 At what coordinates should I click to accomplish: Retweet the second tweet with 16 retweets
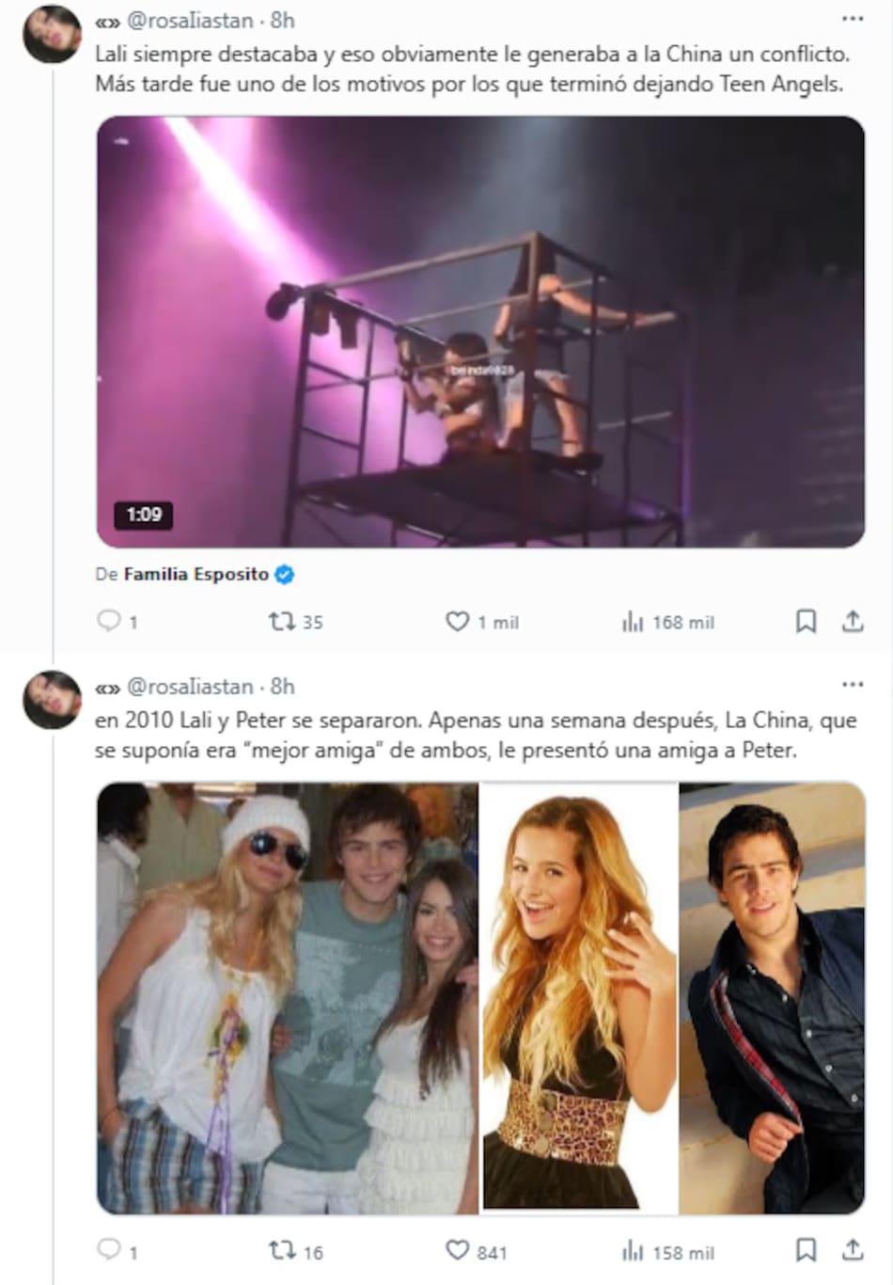click(282, 1250)
